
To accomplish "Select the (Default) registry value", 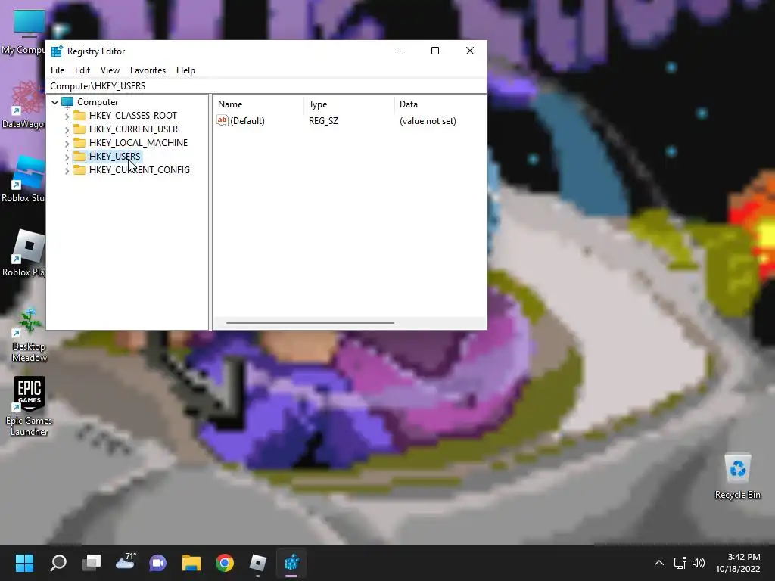I will (247, 121).
